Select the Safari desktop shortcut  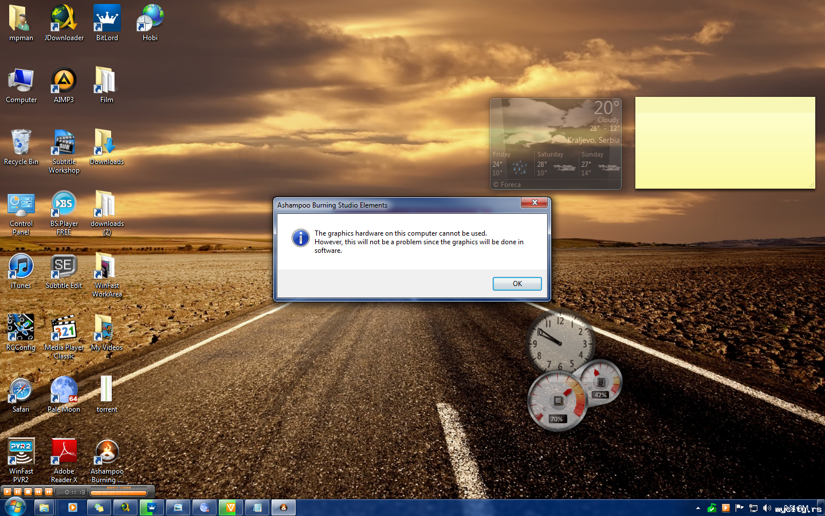click(x=21, y=395)
